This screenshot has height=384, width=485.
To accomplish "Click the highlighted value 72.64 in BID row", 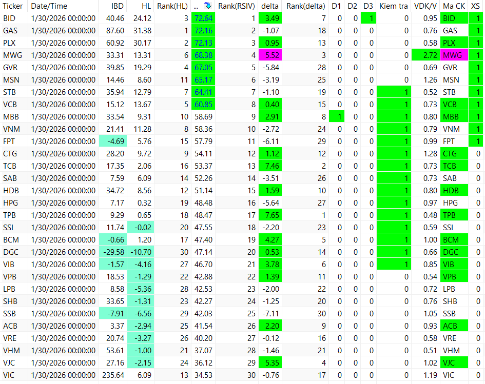I will point(203,18).
